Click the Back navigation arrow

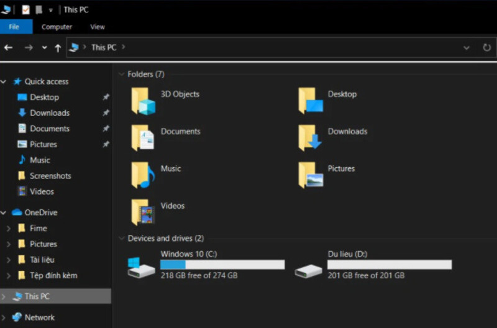(9, 48)
